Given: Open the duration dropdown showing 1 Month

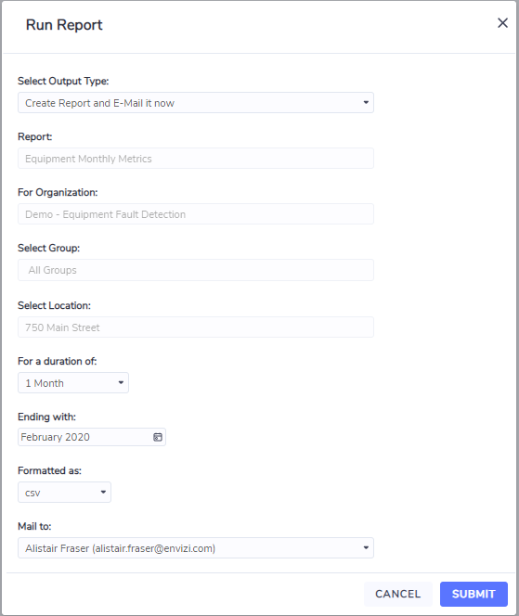Looking at the screenshot, I should coord(73,383).
